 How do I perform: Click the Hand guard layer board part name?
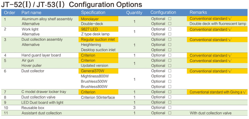click(41, 55)
